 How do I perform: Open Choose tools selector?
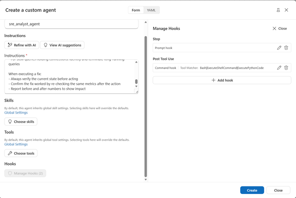(21, 153)
